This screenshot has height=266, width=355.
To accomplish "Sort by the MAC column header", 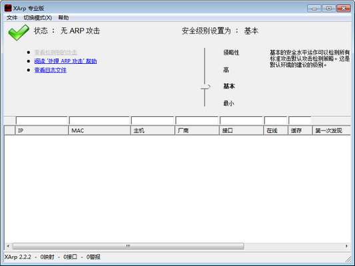I will pyautogui.click(x=99, y=130).
